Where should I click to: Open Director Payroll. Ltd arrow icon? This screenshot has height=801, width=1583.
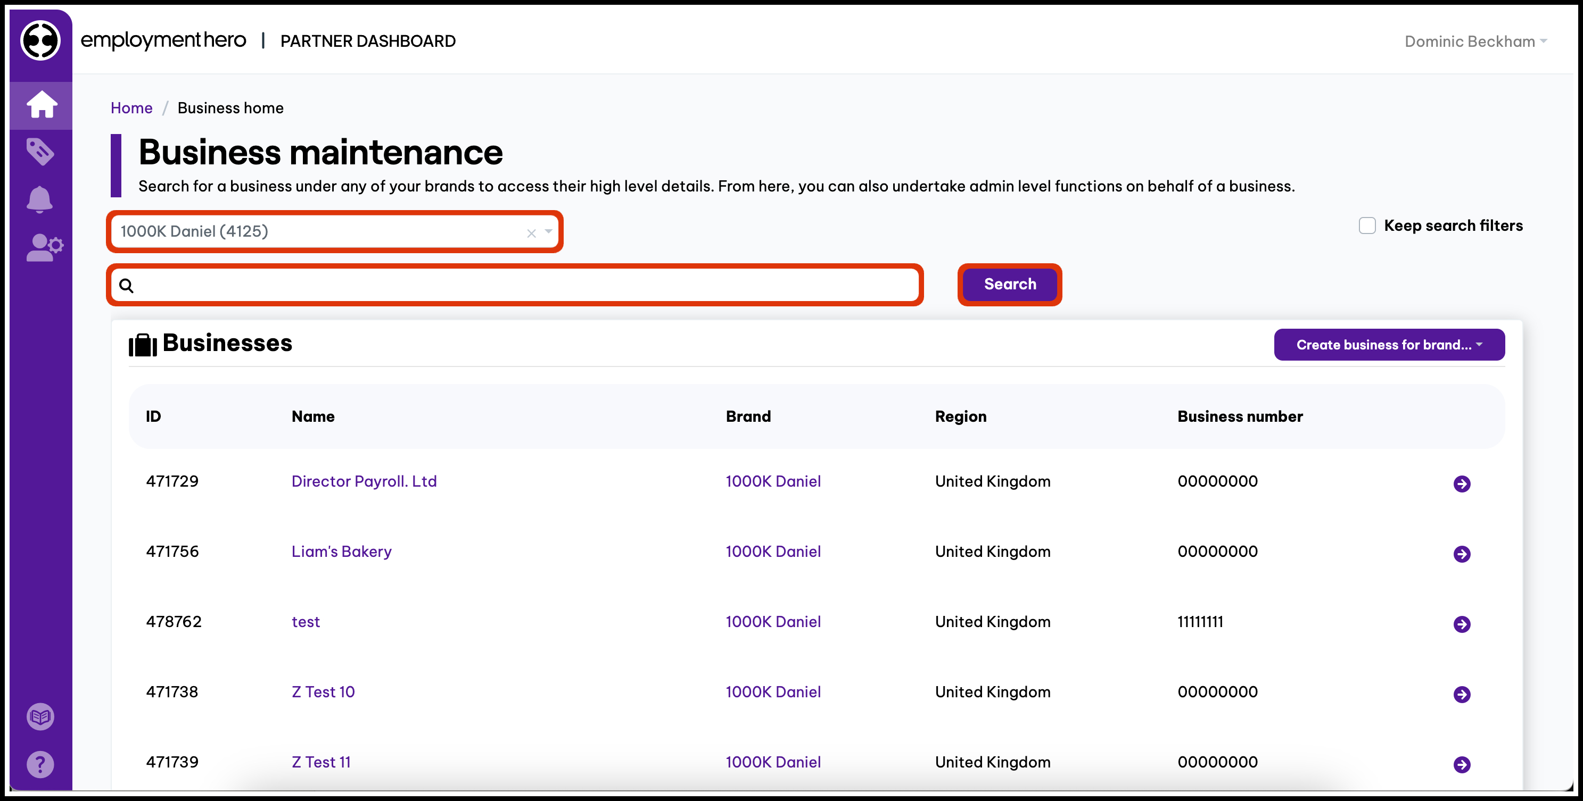coord(1461,483)
